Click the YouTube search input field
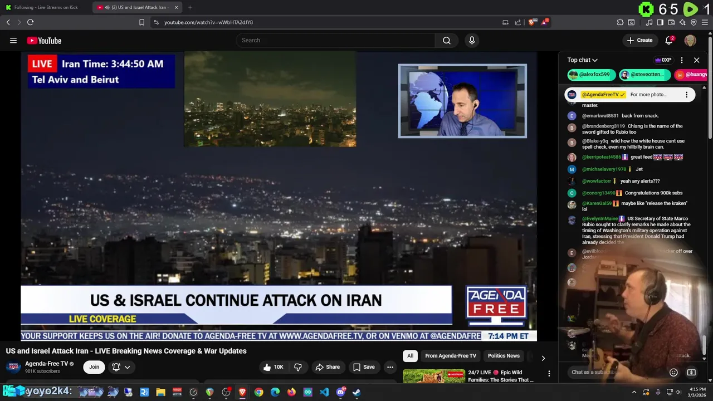The height and width of the screenshot is (401, 713). (336, 40)
